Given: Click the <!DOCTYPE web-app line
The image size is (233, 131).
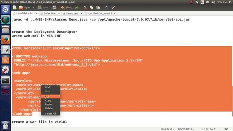Looking at the screenshot, I should coord(29,56).
